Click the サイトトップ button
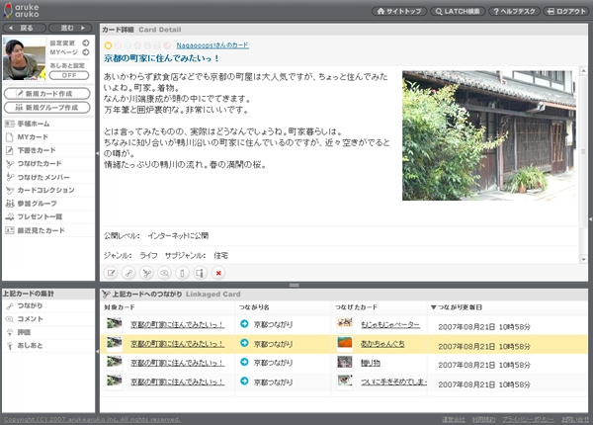 [x=399, y=11]
